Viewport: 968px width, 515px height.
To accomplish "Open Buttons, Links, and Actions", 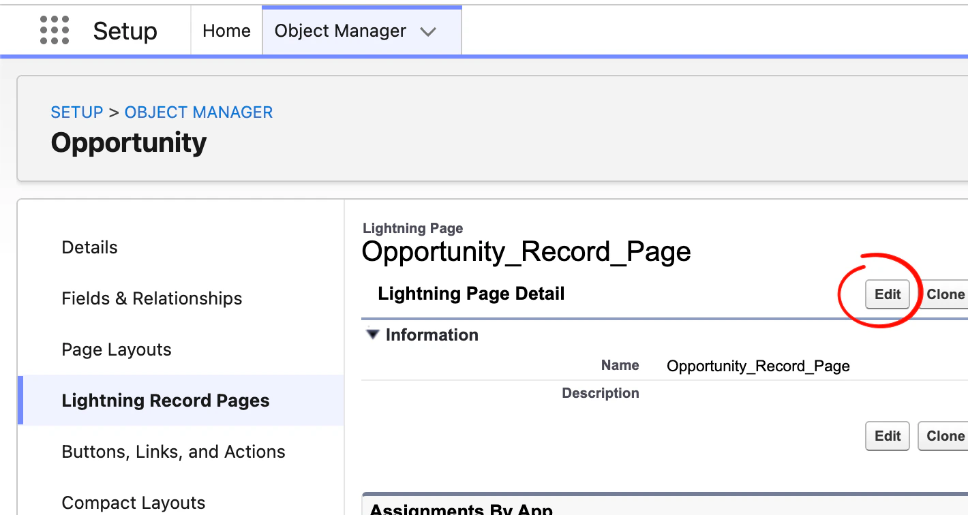I will [x=173, y=452].
